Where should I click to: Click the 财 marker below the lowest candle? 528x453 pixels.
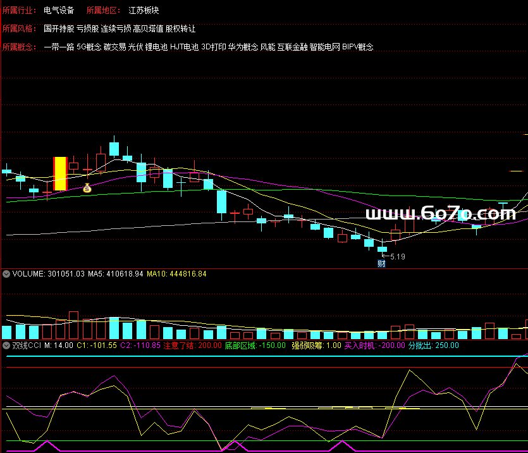click(x=381, y=264)
